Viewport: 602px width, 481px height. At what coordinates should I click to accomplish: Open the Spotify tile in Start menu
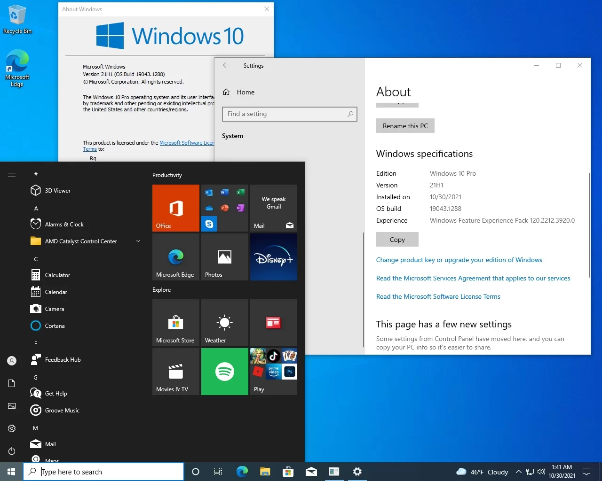224,372
